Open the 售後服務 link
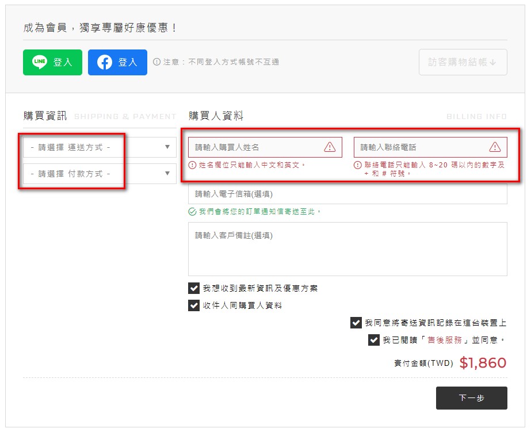Image resolution: width=531 pixels, height=432 pixels. pyautogui.click(x=445, y=341)
